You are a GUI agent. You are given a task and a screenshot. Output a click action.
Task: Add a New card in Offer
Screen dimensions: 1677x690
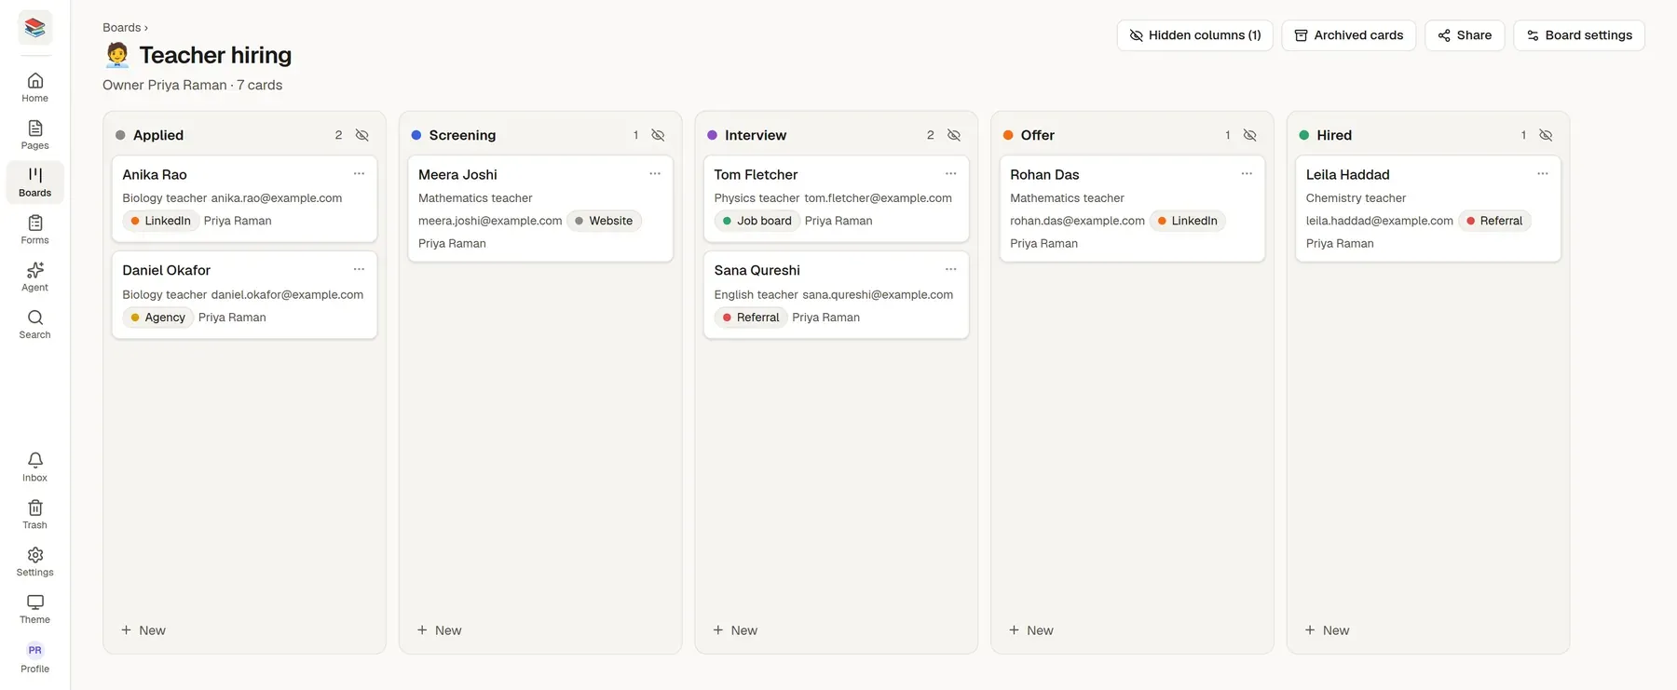[x=1031, y=630]
